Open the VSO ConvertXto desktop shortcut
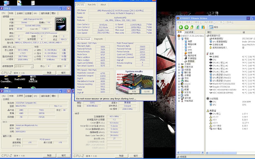The height and width of the screenshot is (159, 255). pos(6,79)
